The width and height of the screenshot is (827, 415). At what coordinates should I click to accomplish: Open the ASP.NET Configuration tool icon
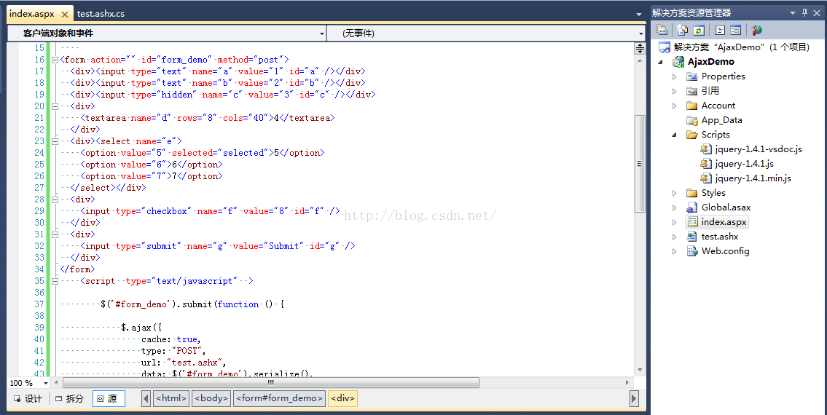click(757, 30)
